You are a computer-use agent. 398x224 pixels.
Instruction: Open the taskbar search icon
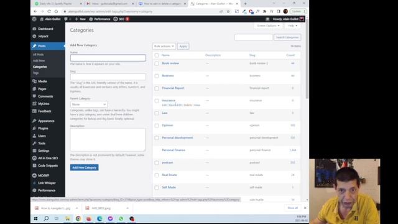tap(46, 218)
